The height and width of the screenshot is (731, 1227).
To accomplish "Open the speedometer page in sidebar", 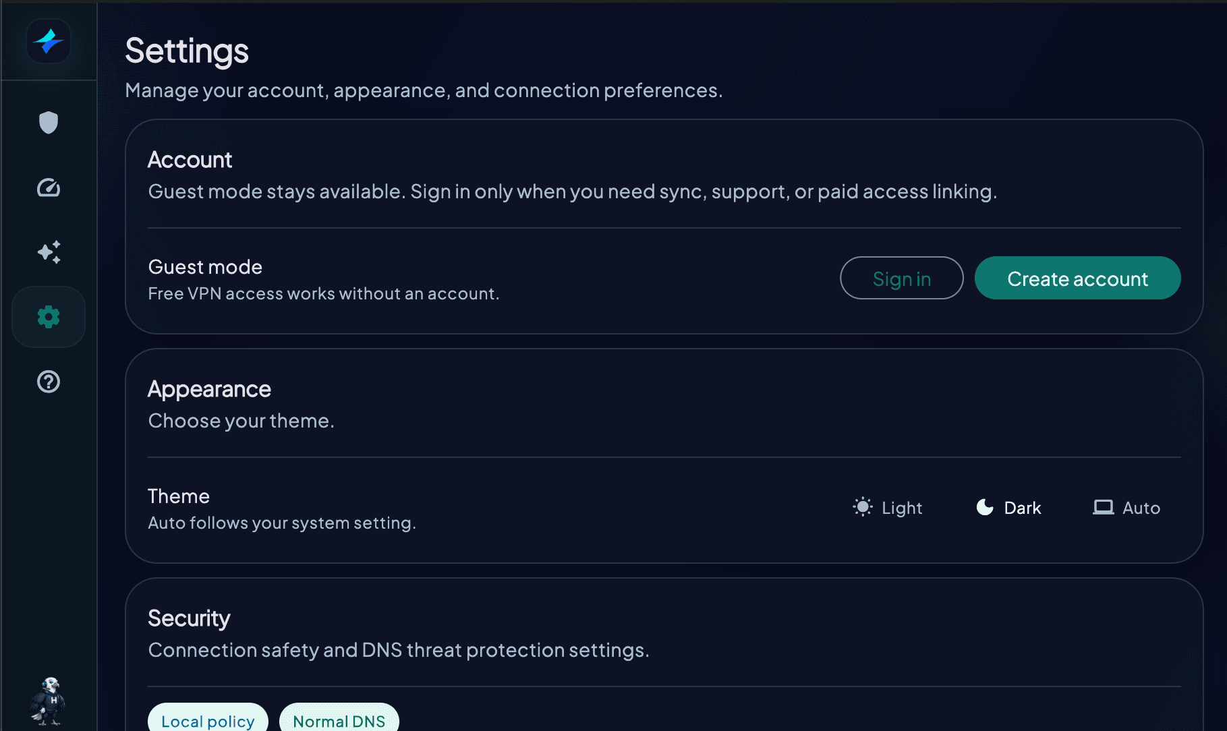I will (x=49, y=187).
